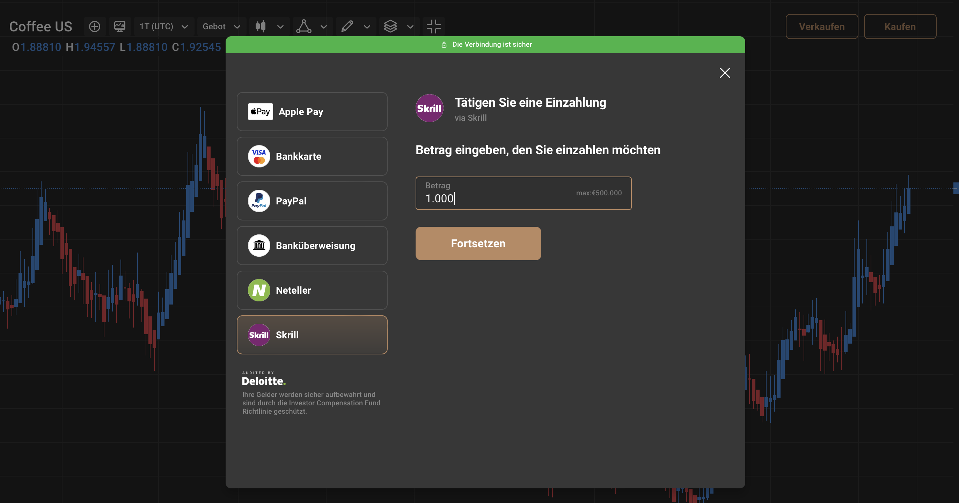Click the bank building icon
The image size is (959, 503).
tap(259, 245)
